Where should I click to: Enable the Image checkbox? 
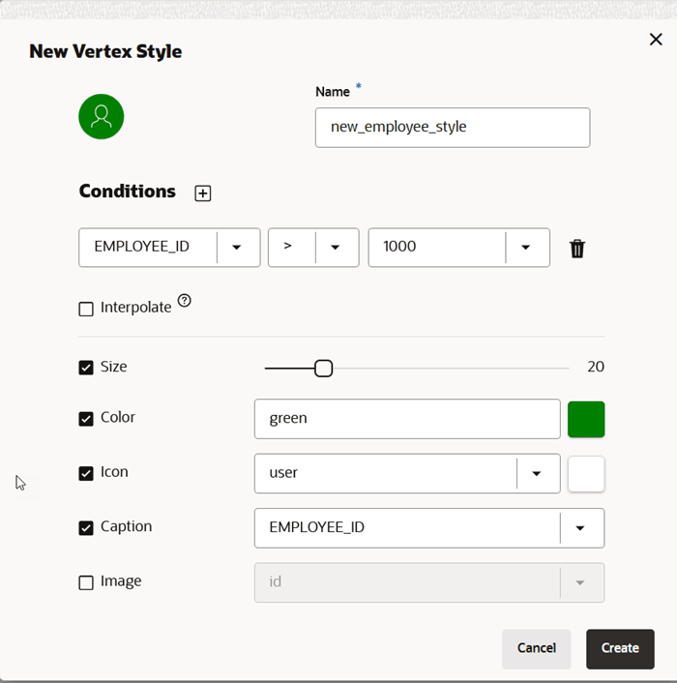(x=86, y=582)
